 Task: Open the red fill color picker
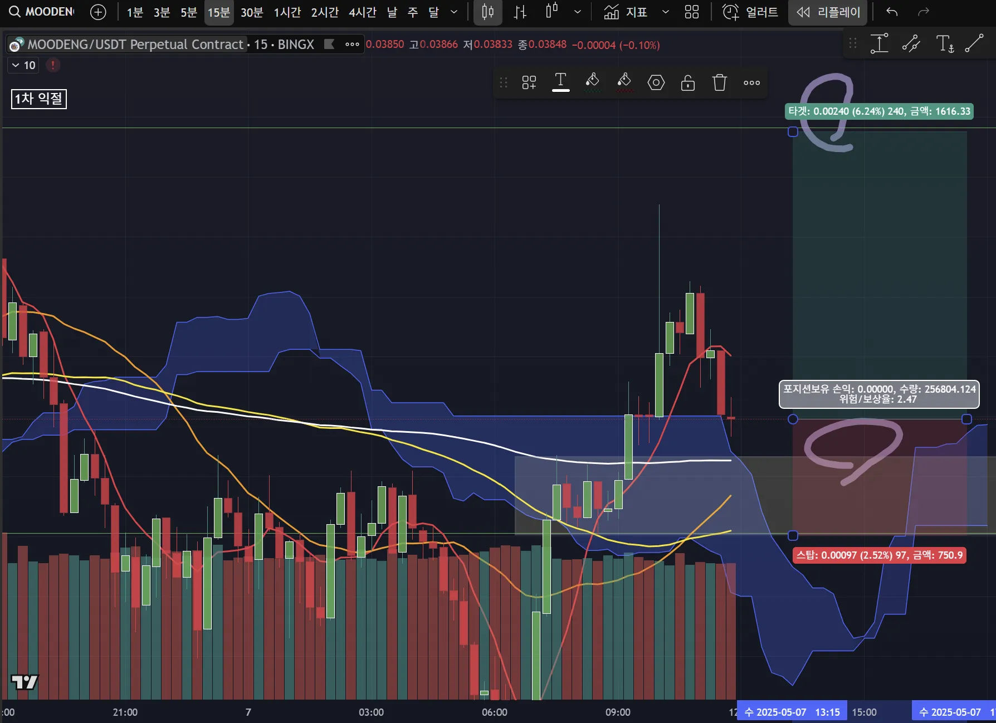coord(624,82)
